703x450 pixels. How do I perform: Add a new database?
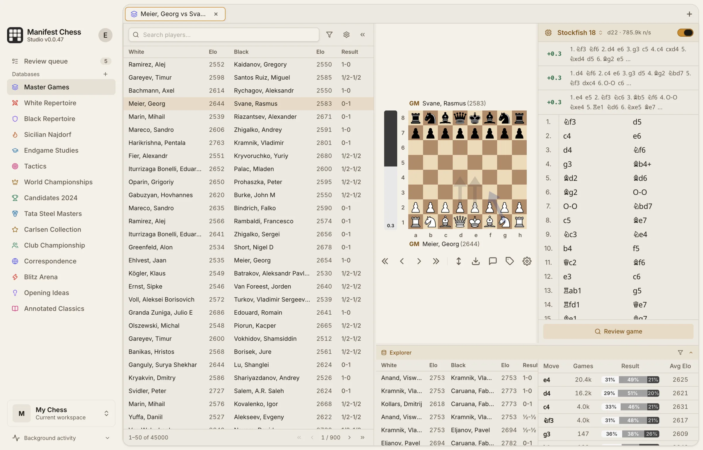(105, 74)
